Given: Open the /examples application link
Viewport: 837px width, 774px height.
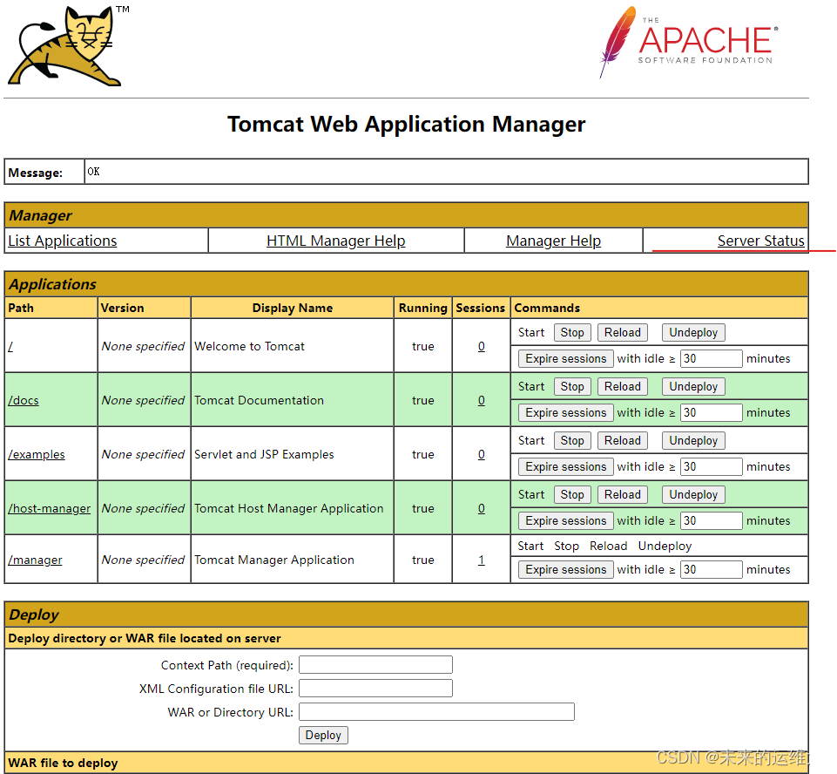Looking at the screenshot, I should pos(37,455).
